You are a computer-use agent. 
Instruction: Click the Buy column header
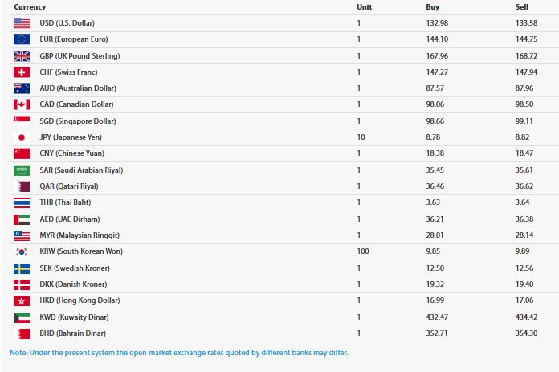point(432,7)
